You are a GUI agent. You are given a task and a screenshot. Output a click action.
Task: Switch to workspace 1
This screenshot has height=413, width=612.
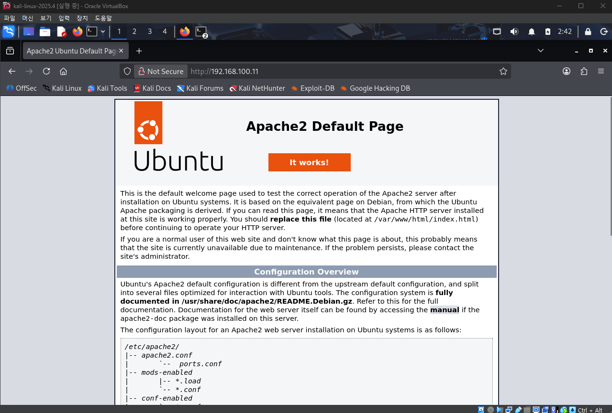[x=119, y=32]
